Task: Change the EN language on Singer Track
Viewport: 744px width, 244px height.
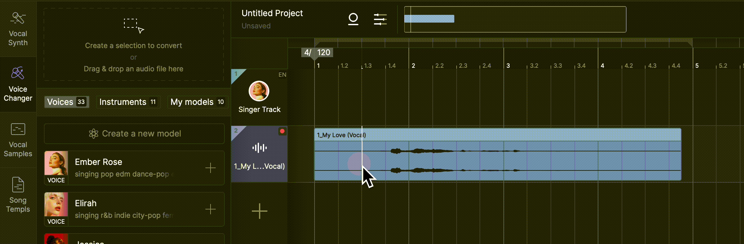Action: coord(282,75)
